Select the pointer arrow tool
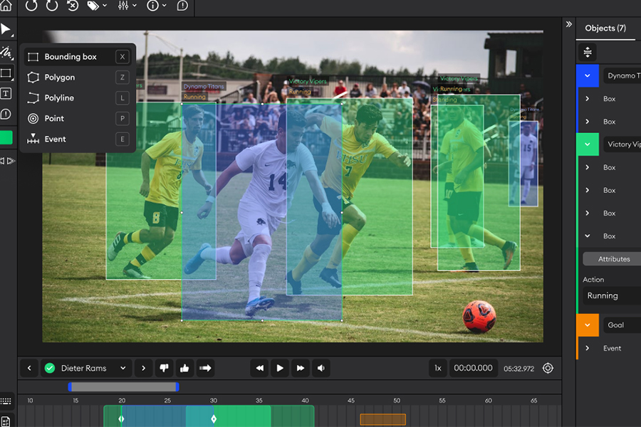 tap(6, 29)
